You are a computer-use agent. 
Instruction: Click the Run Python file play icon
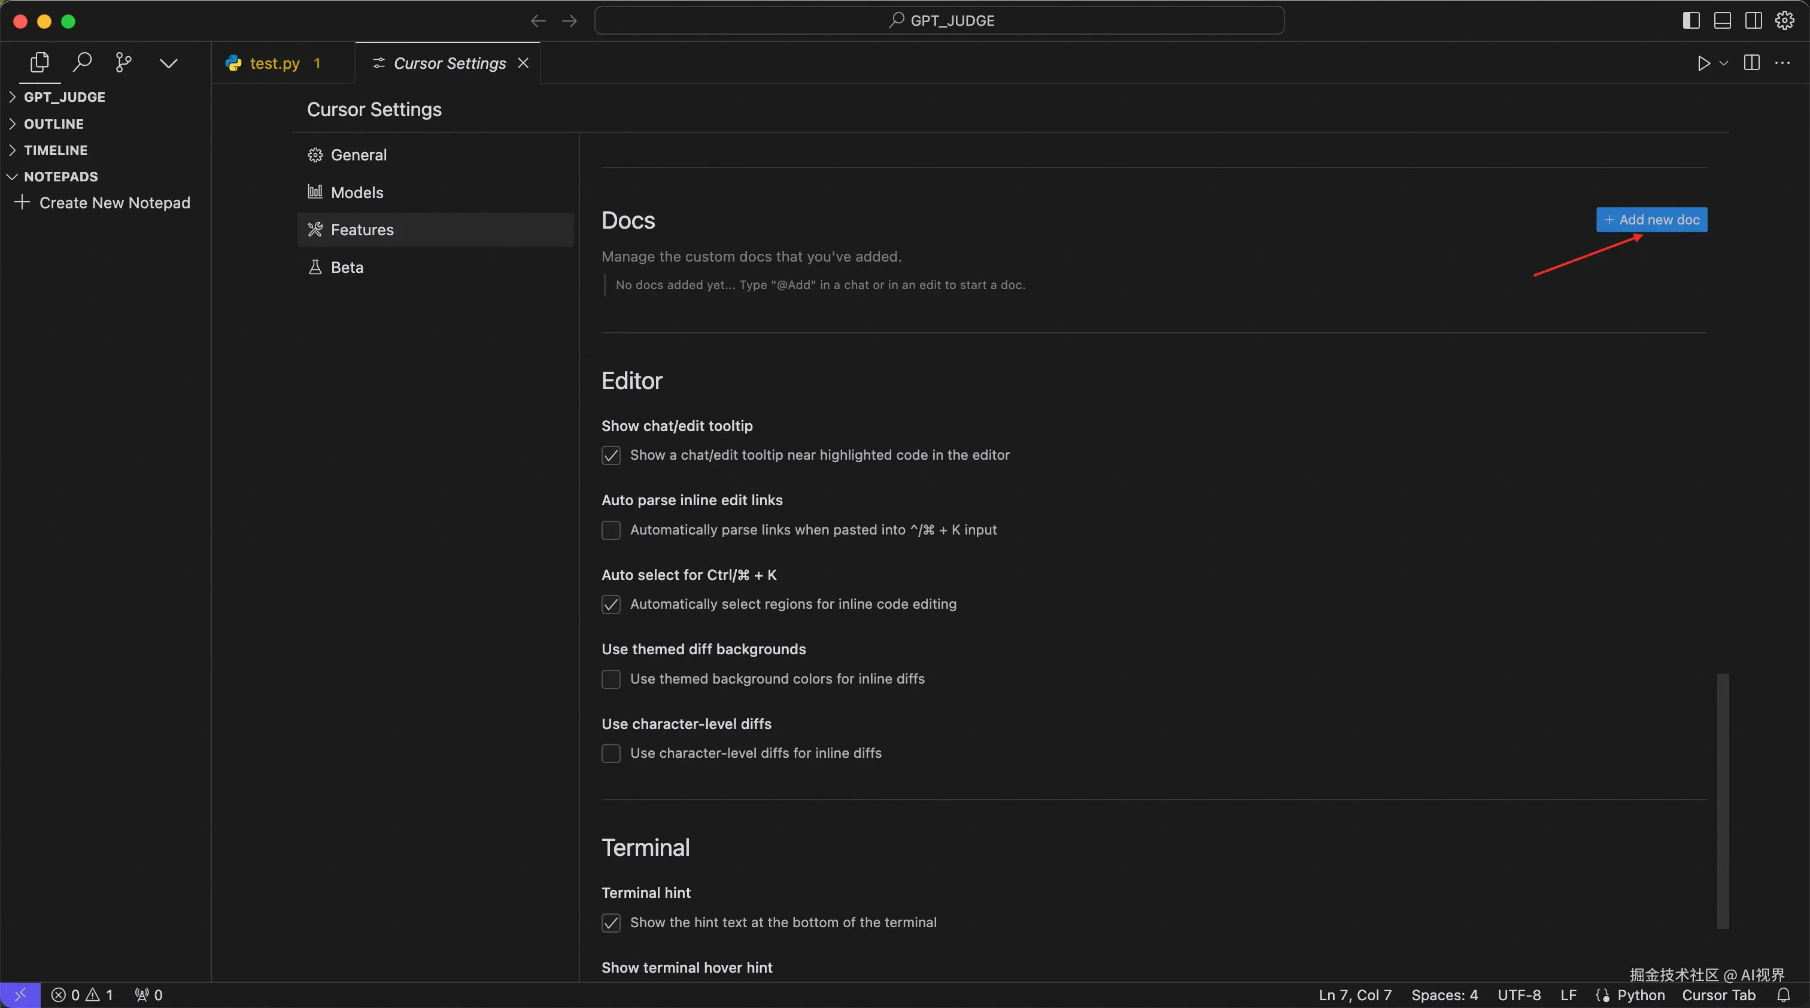coord(1703,63)
